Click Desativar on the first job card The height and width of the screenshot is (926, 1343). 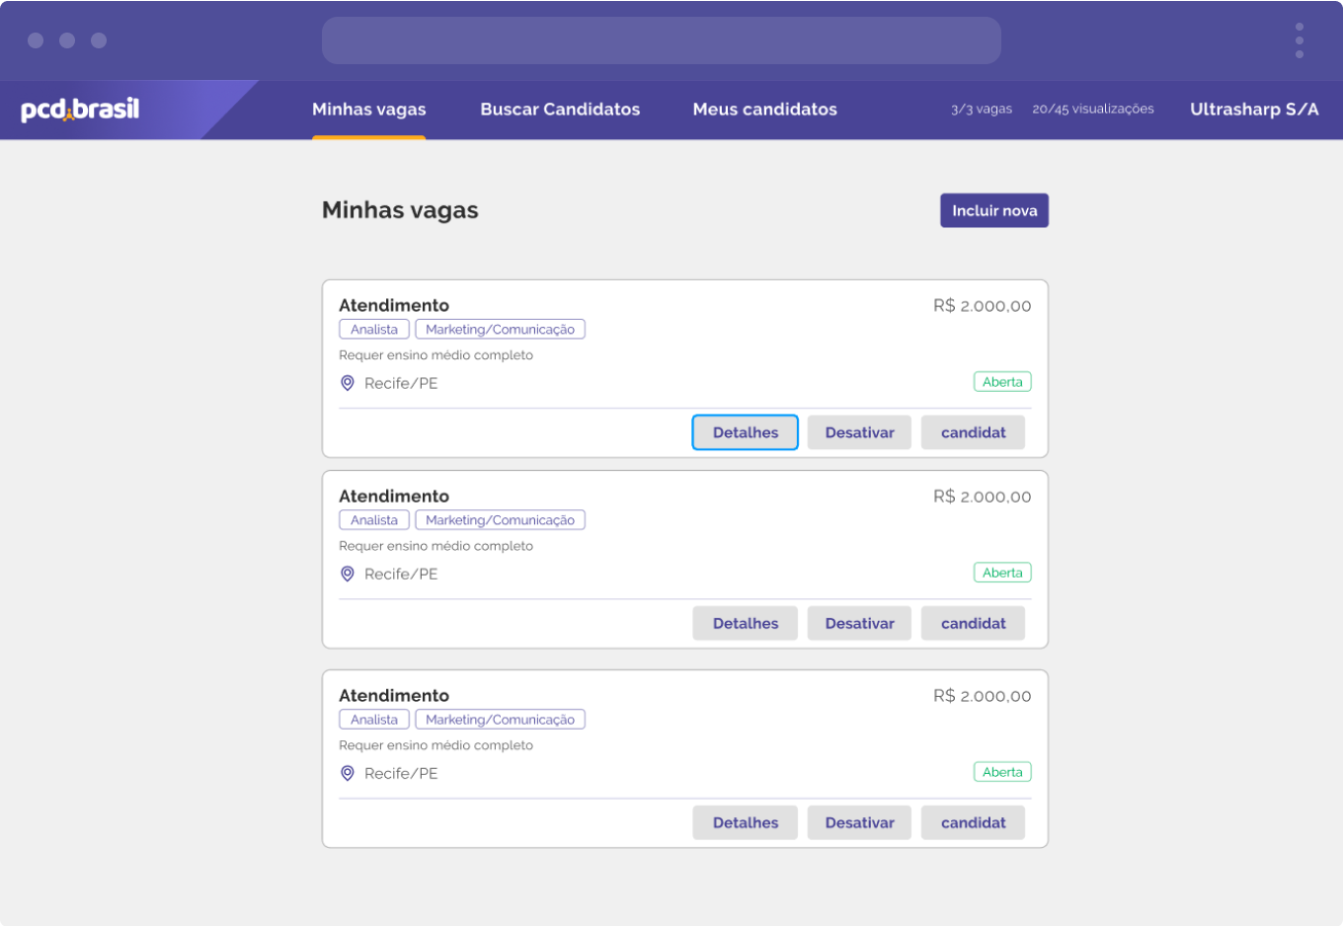(859, 432)
